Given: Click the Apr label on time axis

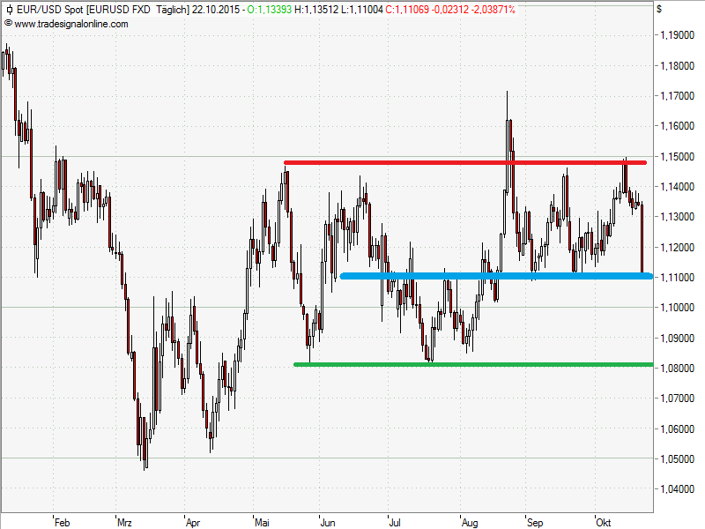Looking at the screenshot, I should [193, 523].
